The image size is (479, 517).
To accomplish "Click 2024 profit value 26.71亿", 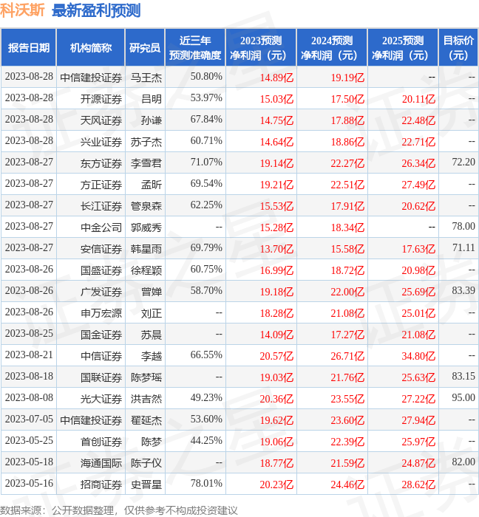I will [x=347, y=356].
